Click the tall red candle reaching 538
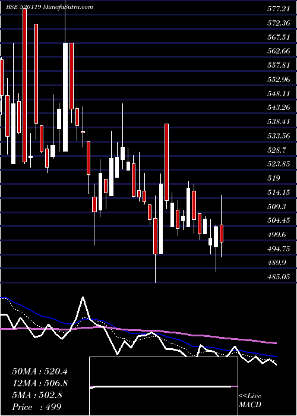Viewport: 297px width, 416px height. click(x=166, y=162)
